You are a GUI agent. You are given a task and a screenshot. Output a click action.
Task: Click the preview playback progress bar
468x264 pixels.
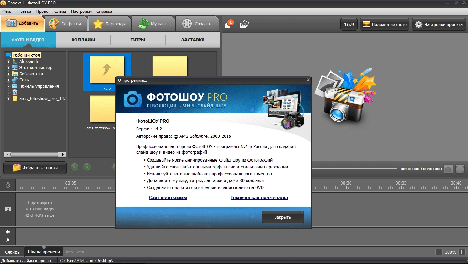354,169
